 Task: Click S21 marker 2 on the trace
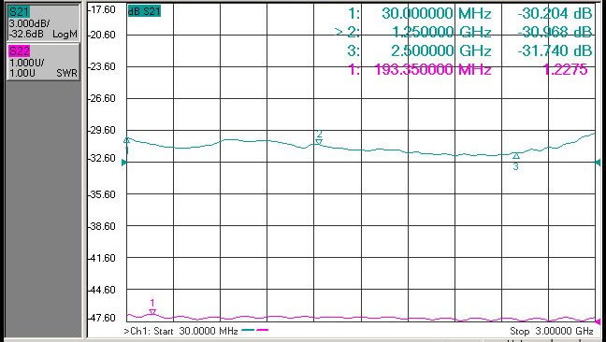(x=319, y=142)
